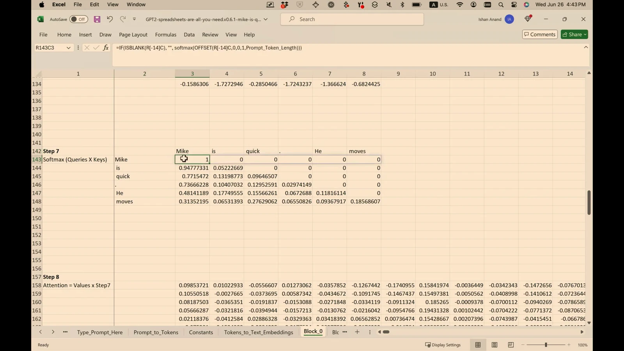Click inside the formula bar text

(x=209, y=48)
